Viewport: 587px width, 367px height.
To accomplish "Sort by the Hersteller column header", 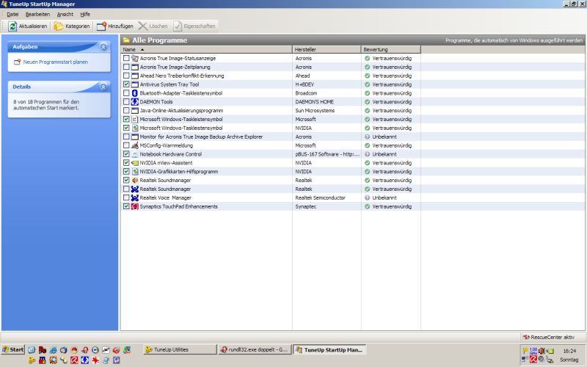I will (x=327, y=49).
